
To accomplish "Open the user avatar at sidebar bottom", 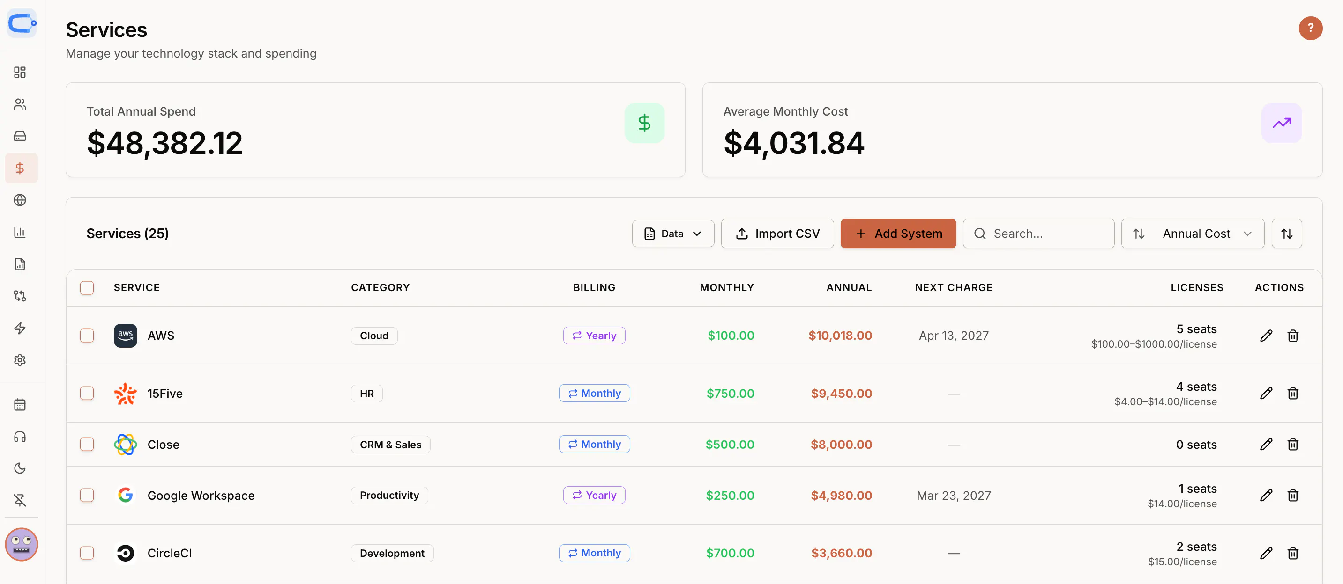I will pos(22,544).
